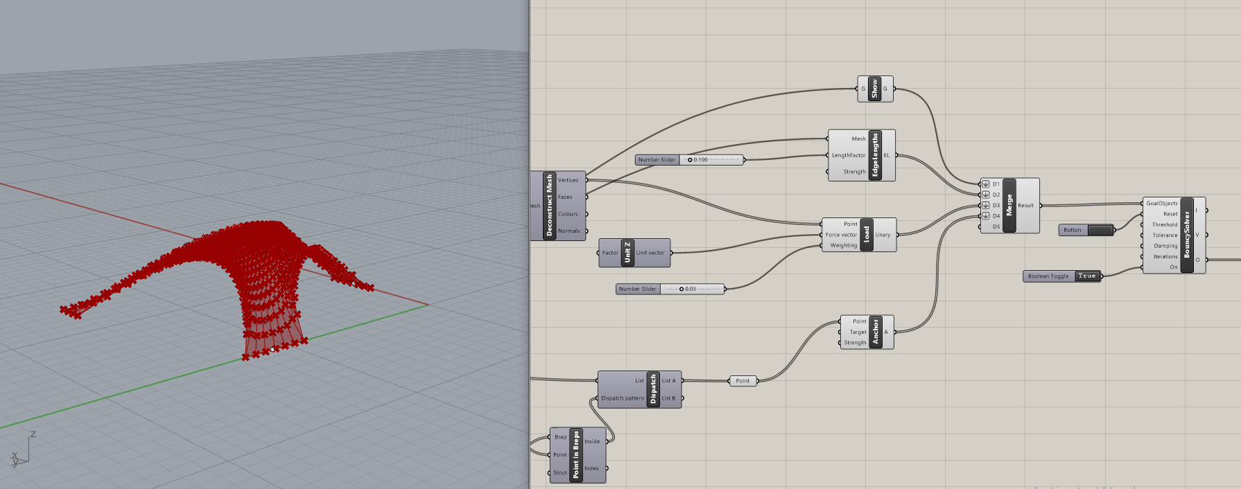The width and height of the screenshot is (1241, 489).
Task: Select the Dispatch component
Action: (x=652, y=389)
